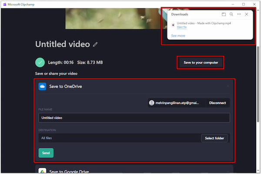Screen dimensions: 261x174
Task: Click the account avatar icon
Action: pyautogui.click(x=151, y=103)
